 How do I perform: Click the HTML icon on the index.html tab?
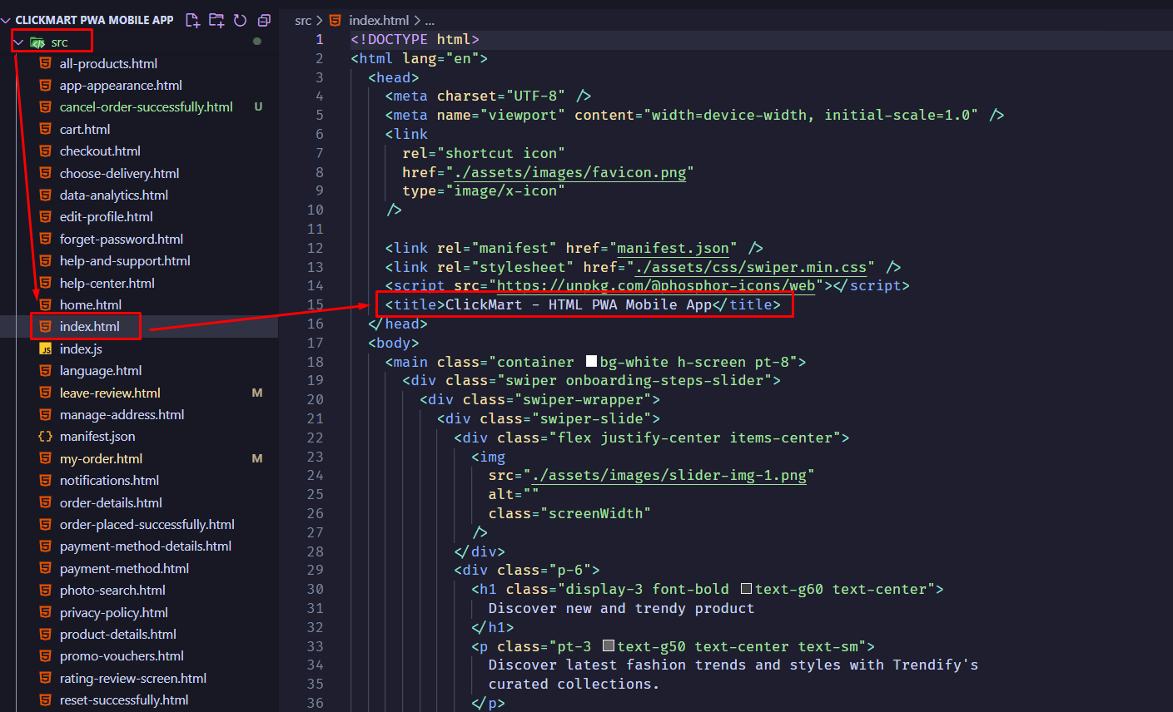coord(334,20)
